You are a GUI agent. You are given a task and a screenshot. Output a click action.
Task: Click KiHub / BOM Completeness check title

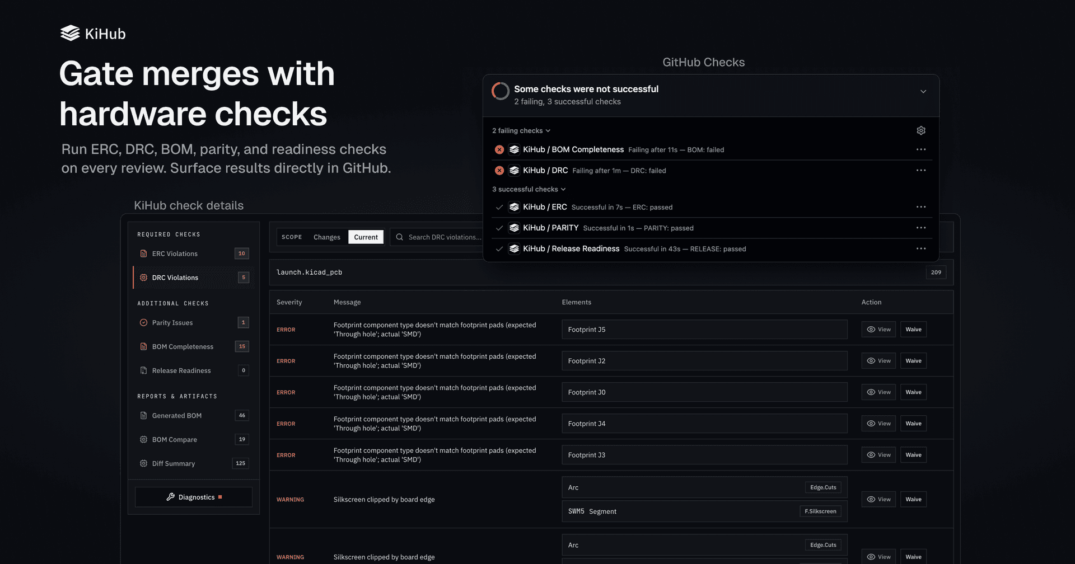click(573, 149)
